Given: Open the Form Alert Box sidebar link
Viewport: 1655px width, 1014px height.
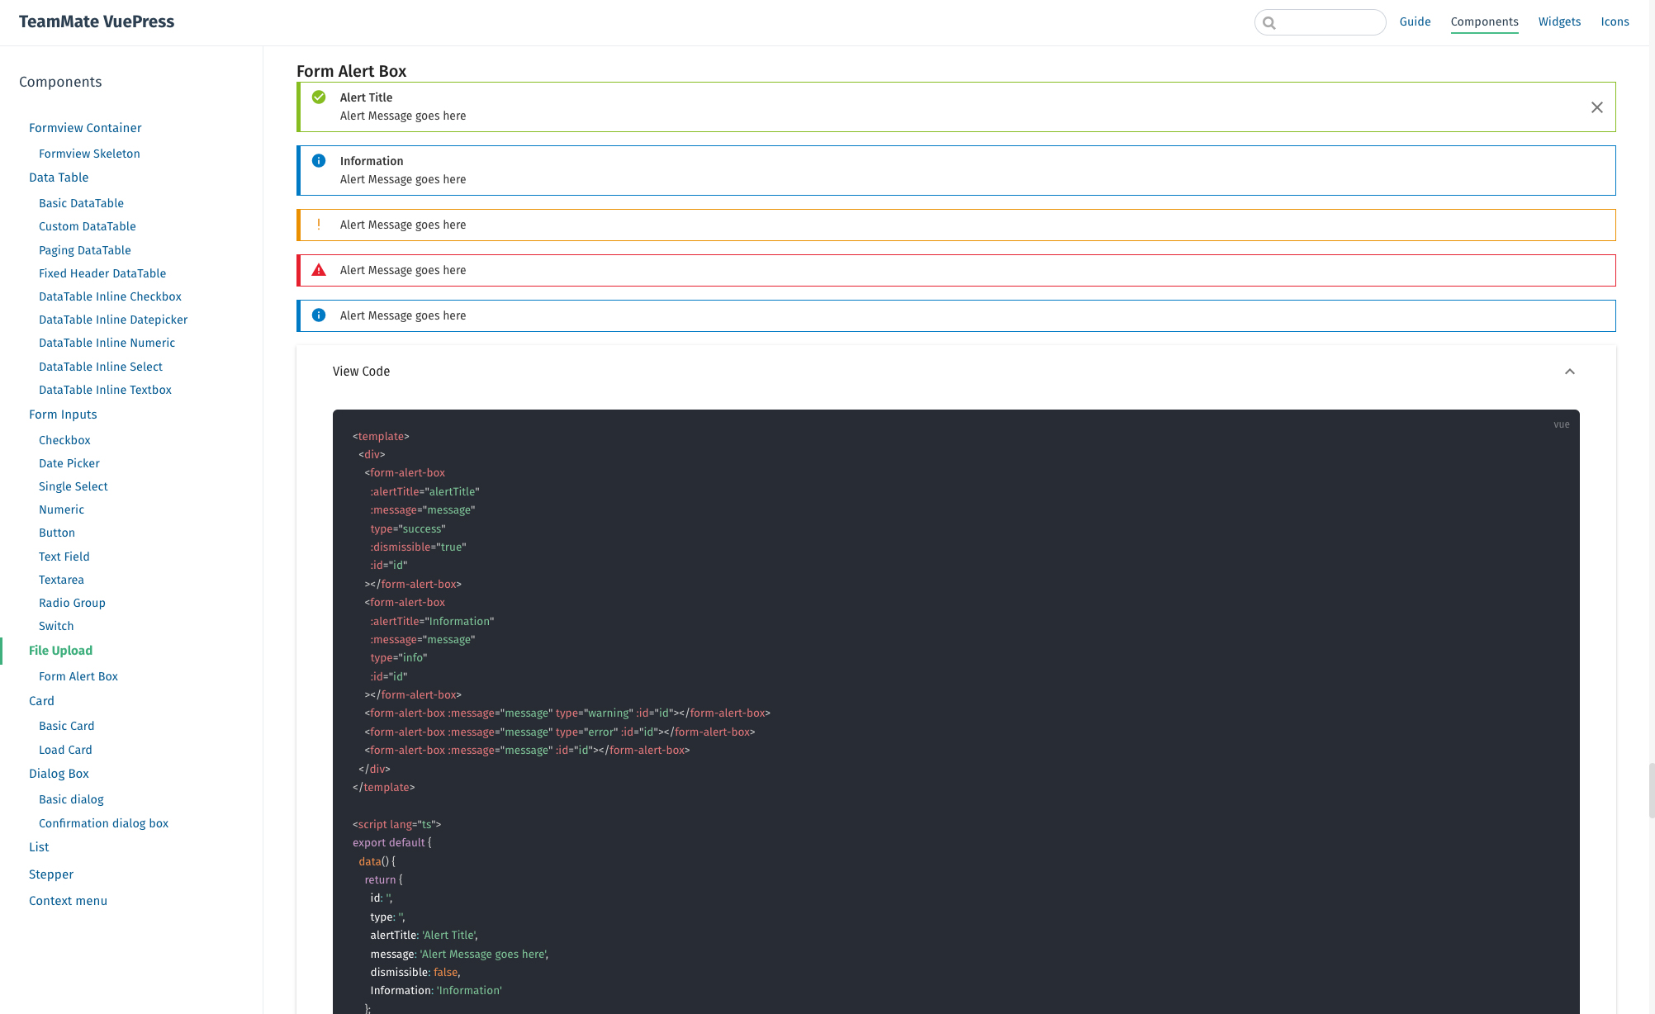Looking at the screenshot, I should click(x=78, y=676).
